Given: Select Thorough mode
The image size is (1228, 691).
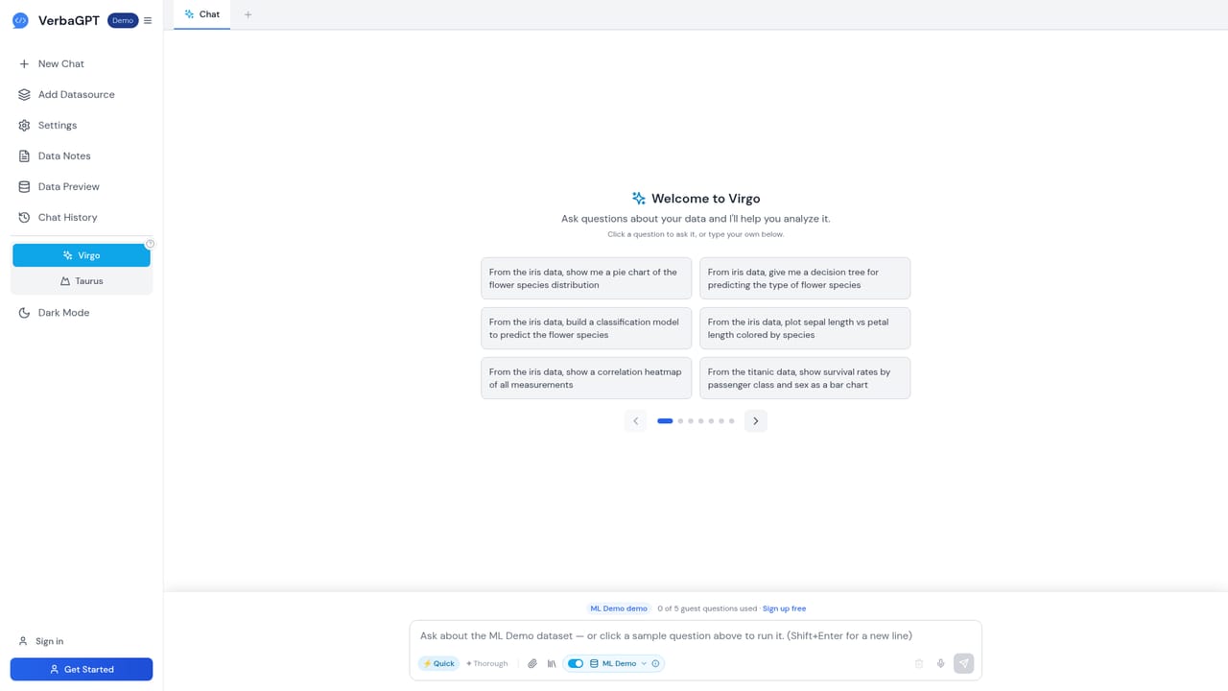Looking at the screenshot, I should pos(487,663).
